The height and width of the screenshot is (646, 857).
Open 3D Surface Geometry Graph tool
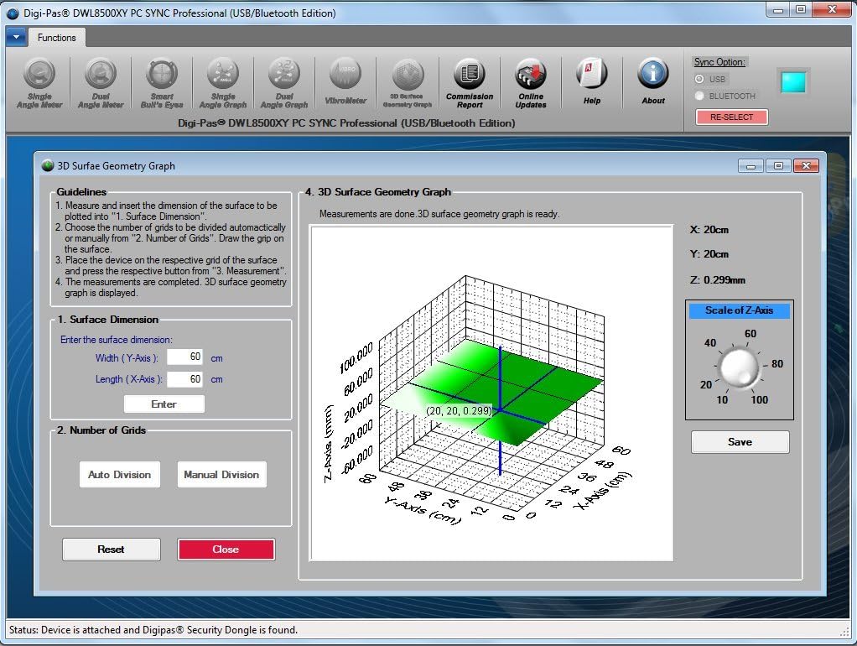(408, 82)
